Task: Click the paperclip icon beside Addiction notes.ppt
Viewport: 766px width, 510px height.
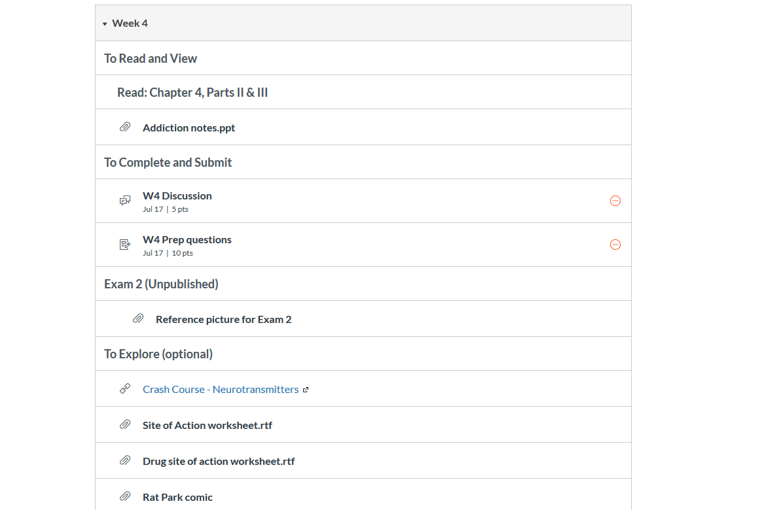Action: (125, 127)
